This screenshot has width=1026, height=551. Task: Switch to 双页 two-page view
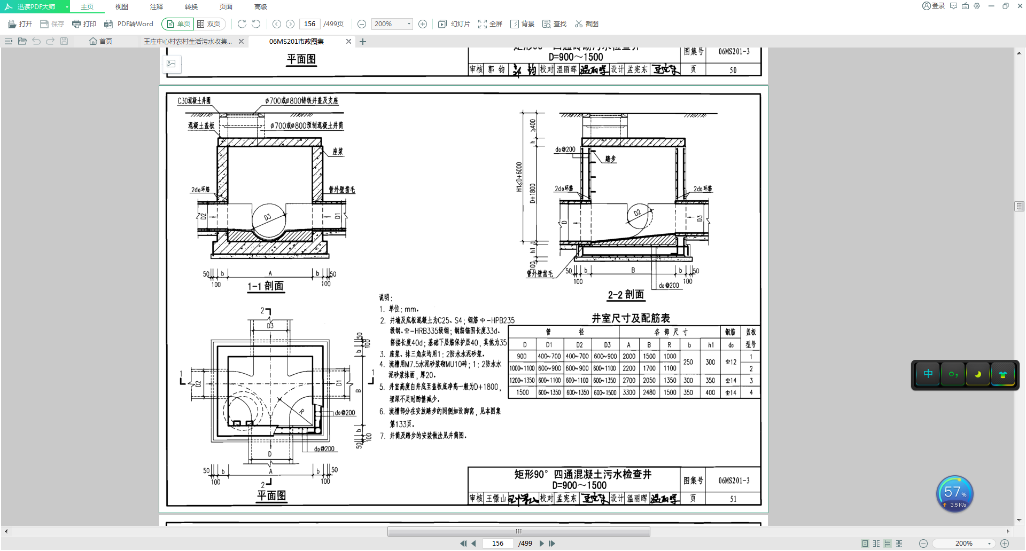click(x=210, y=23)
